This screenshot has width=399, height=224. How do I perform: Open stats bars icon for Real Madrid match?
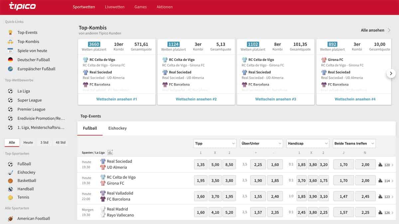[x=380, y=212]
